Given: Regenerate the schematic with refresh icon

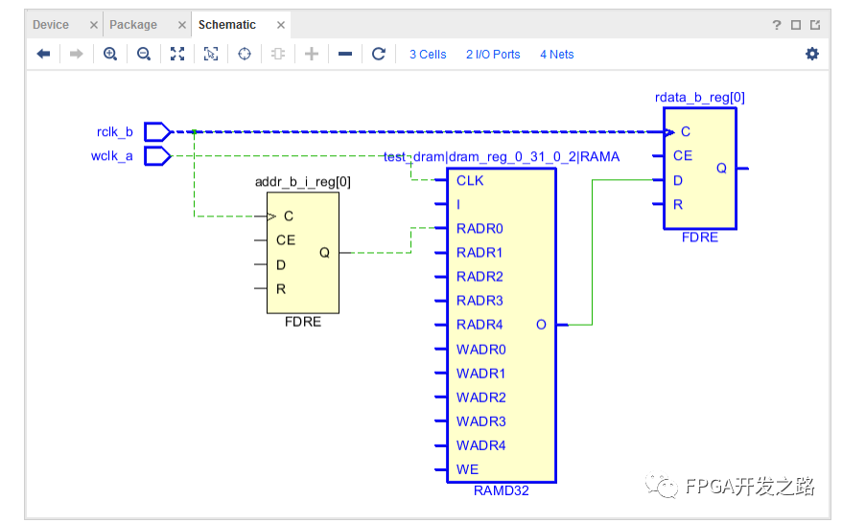Looking at the screenshot, I should pyautogui.click(x=379, y=55).
